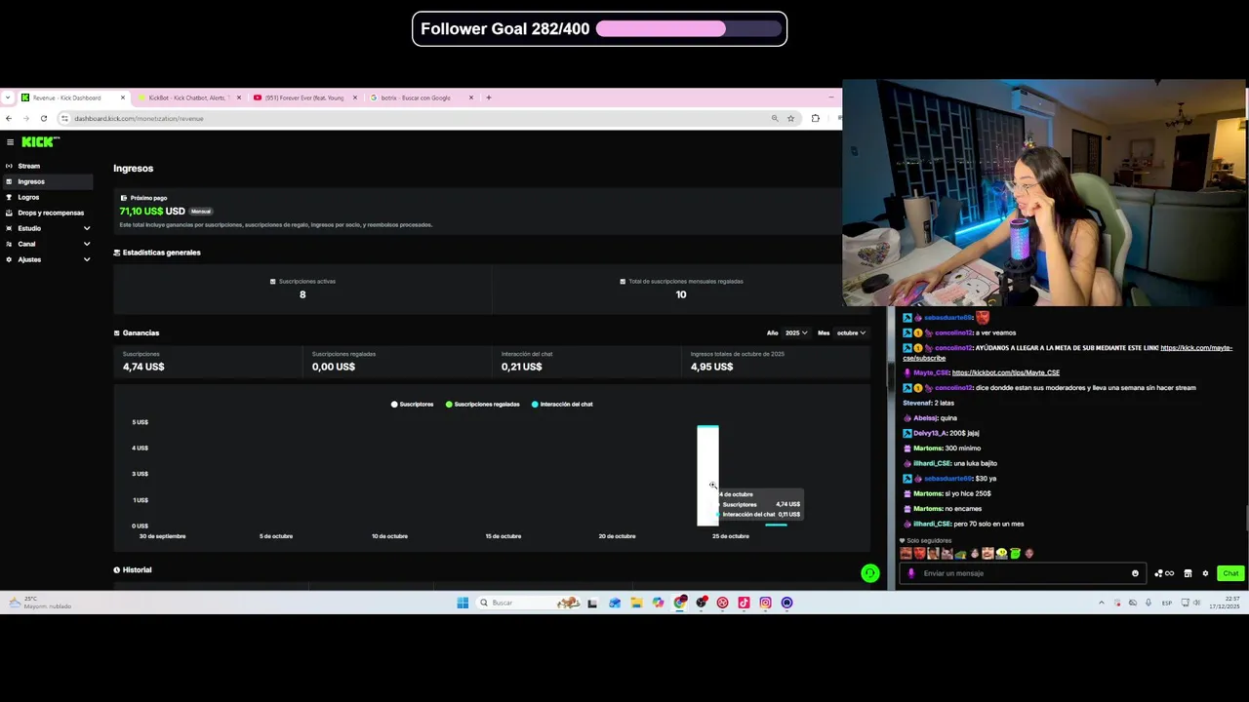Open the Windows Start menu
Viewport: 1249px width, 702px height.
[x=463, y=603]
